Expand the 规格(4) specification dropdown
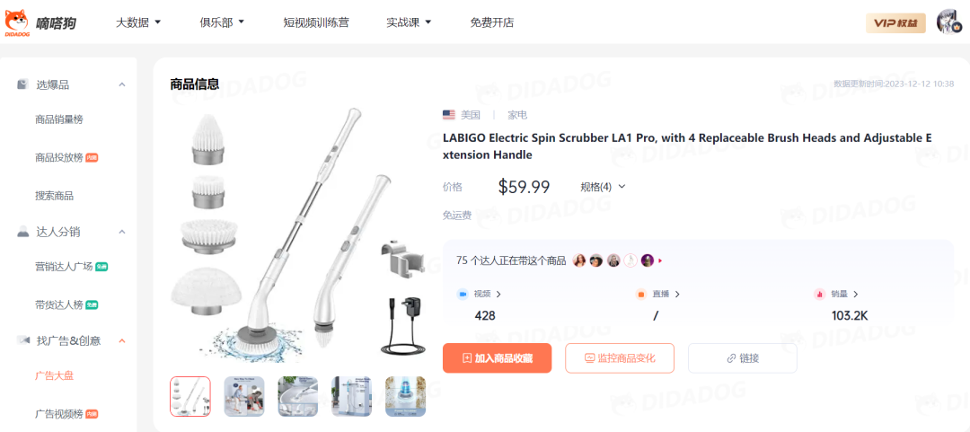970x432 pixels. [604, 186]
